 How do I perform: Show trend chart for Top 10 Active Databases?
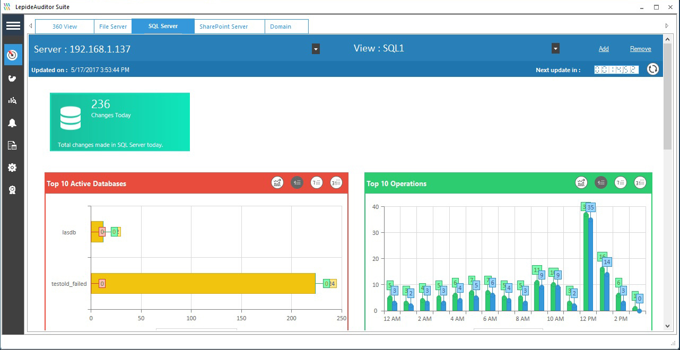[277, 183]
